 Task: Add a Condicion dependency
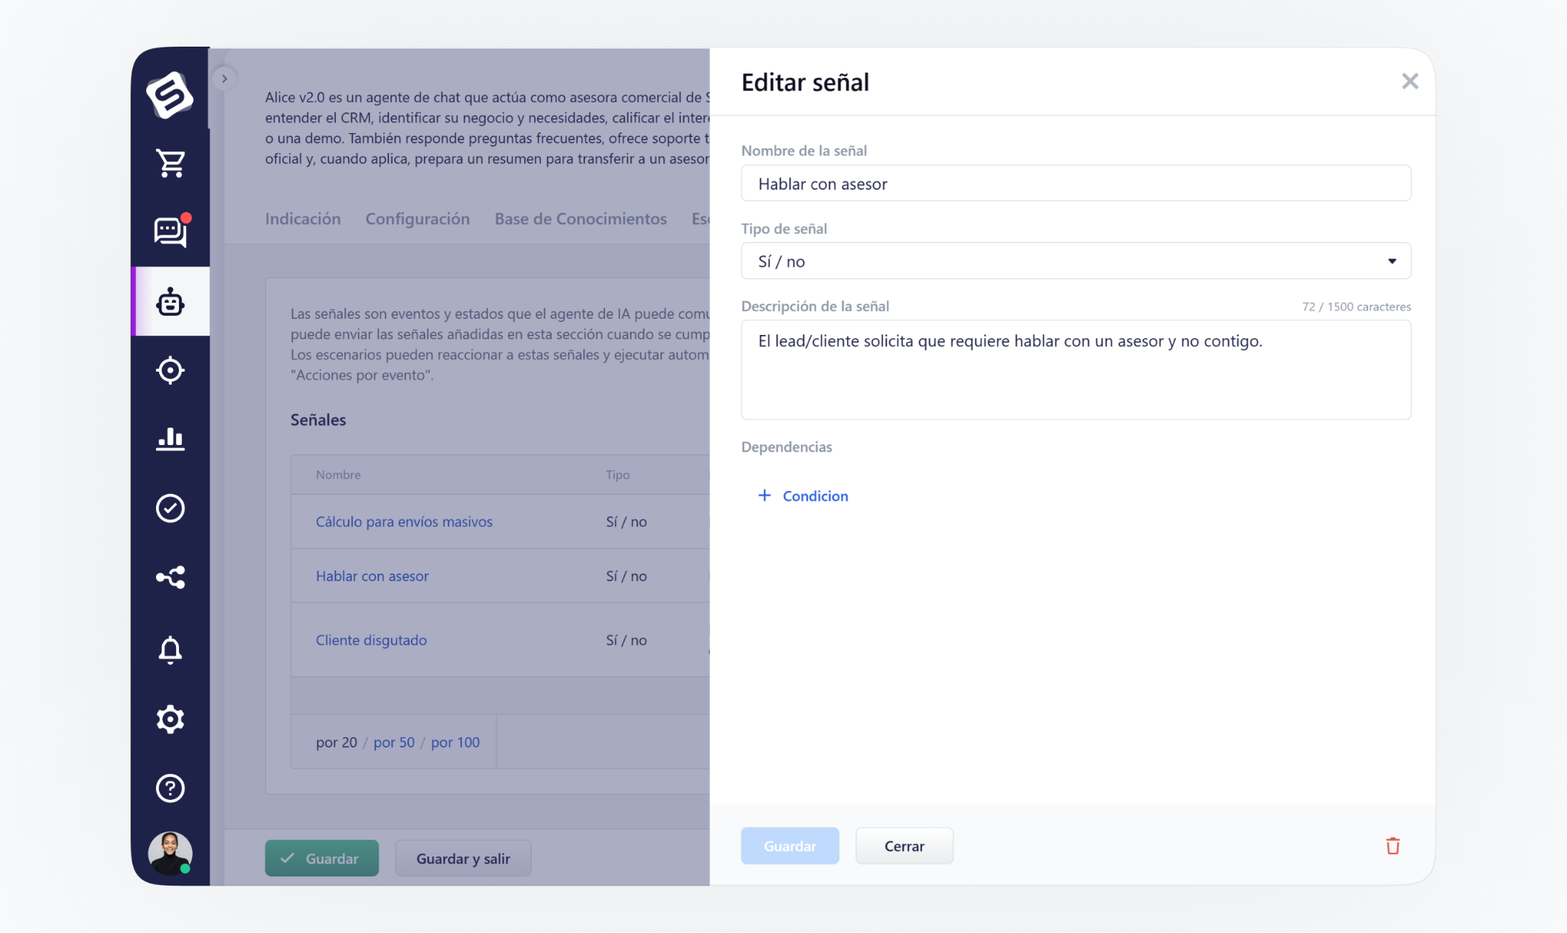tap(803, 496)
